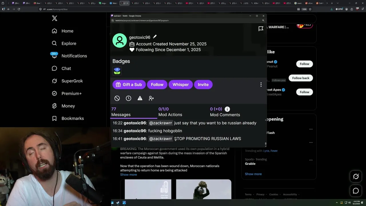Switch to the Mod Actions tab
Screen dimensions: 366x206
point(170,112)
